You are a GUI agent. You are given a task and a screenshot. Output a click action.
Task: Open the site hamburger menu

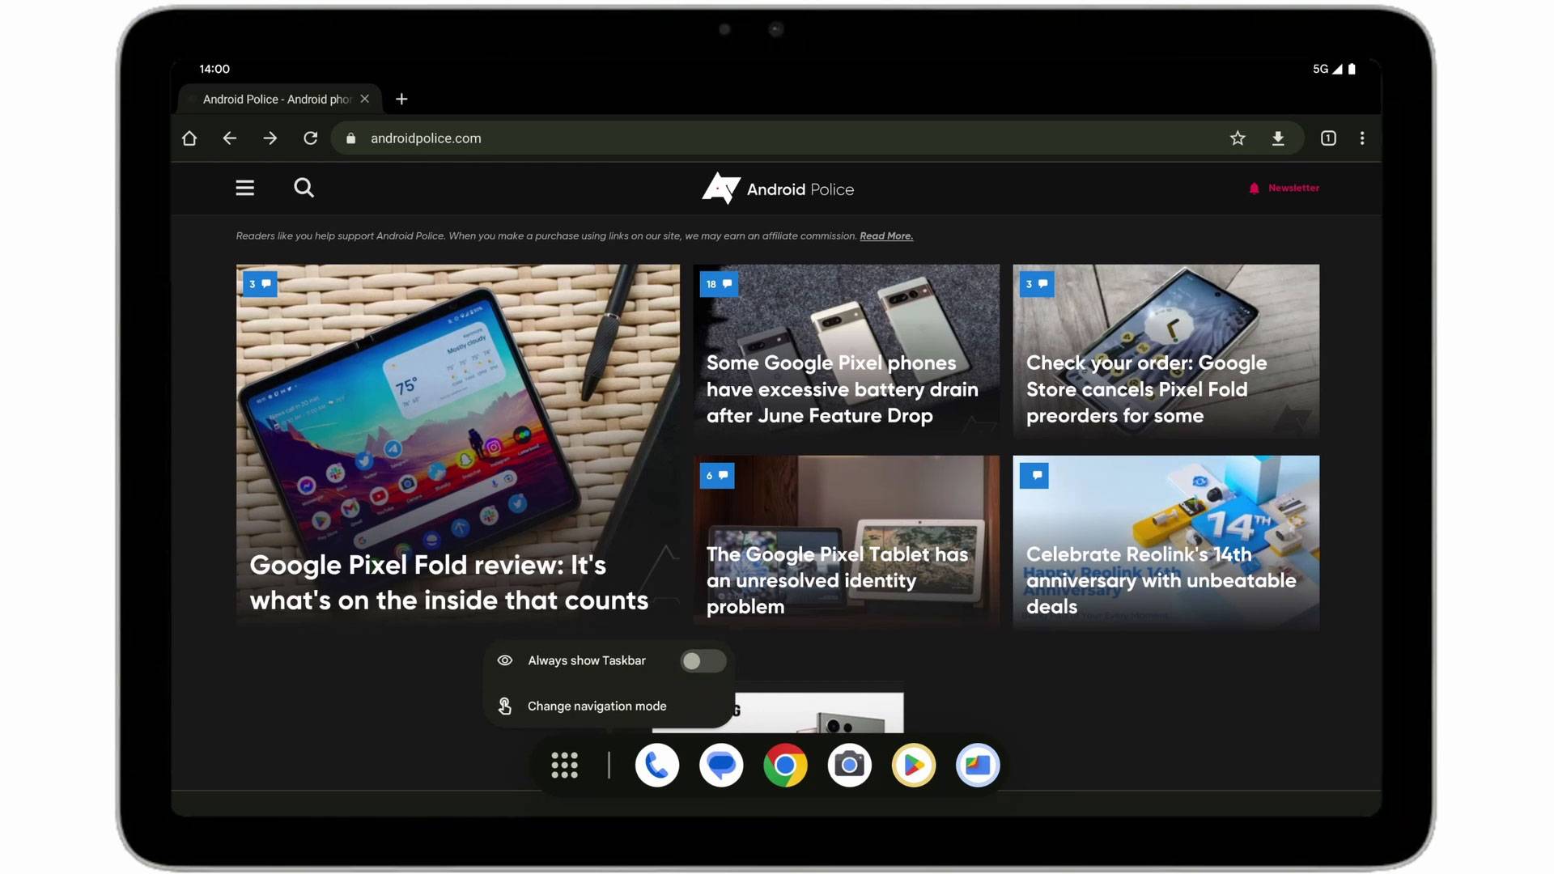(x=245, y=188)
